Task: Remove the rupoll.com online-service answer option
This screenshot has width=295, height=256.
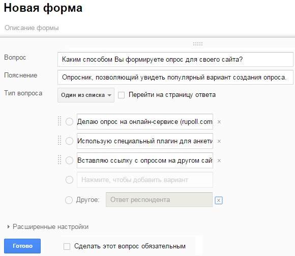Action: (219, 122)
